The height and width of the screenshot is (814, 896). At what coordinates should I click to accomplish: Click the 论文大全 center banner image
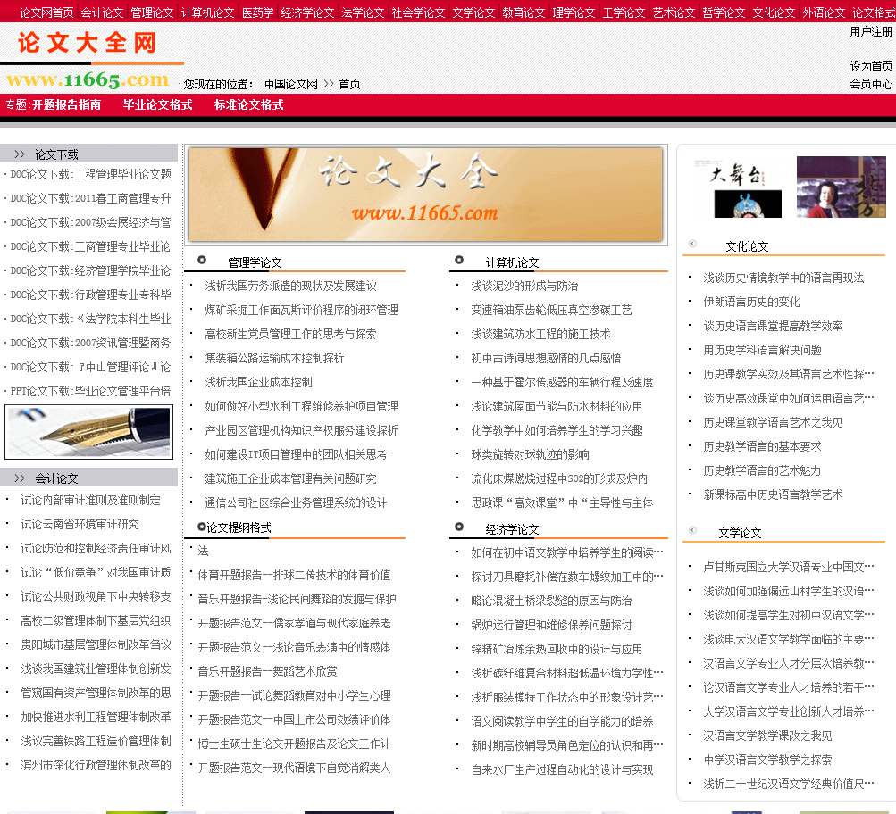pyautogui.click(x=426, y=195)
